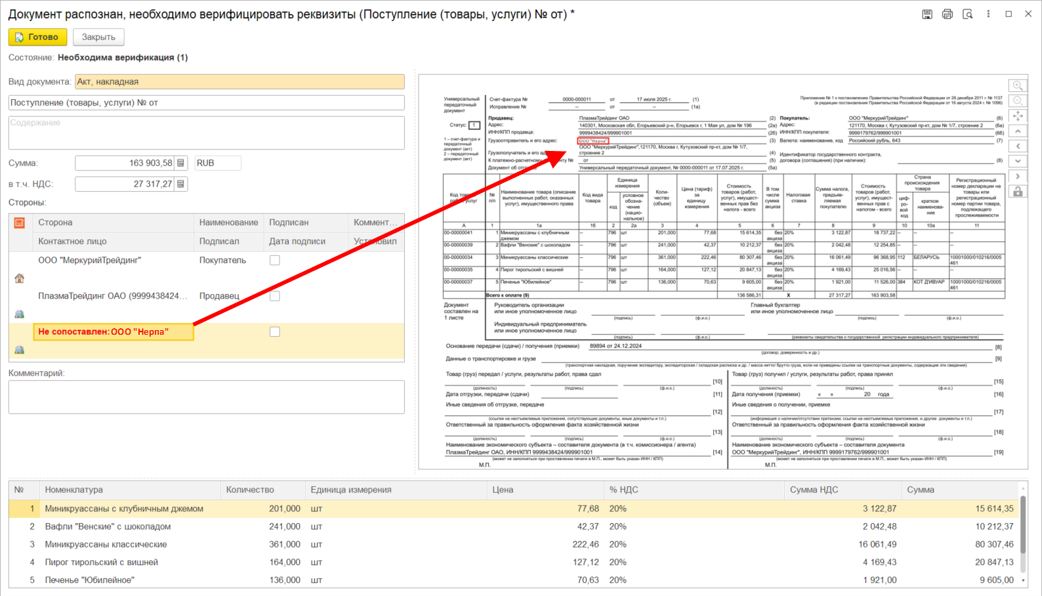Move preview right with the right chevron
This screenshot has height=596, width=1042.
[1018, 177]
